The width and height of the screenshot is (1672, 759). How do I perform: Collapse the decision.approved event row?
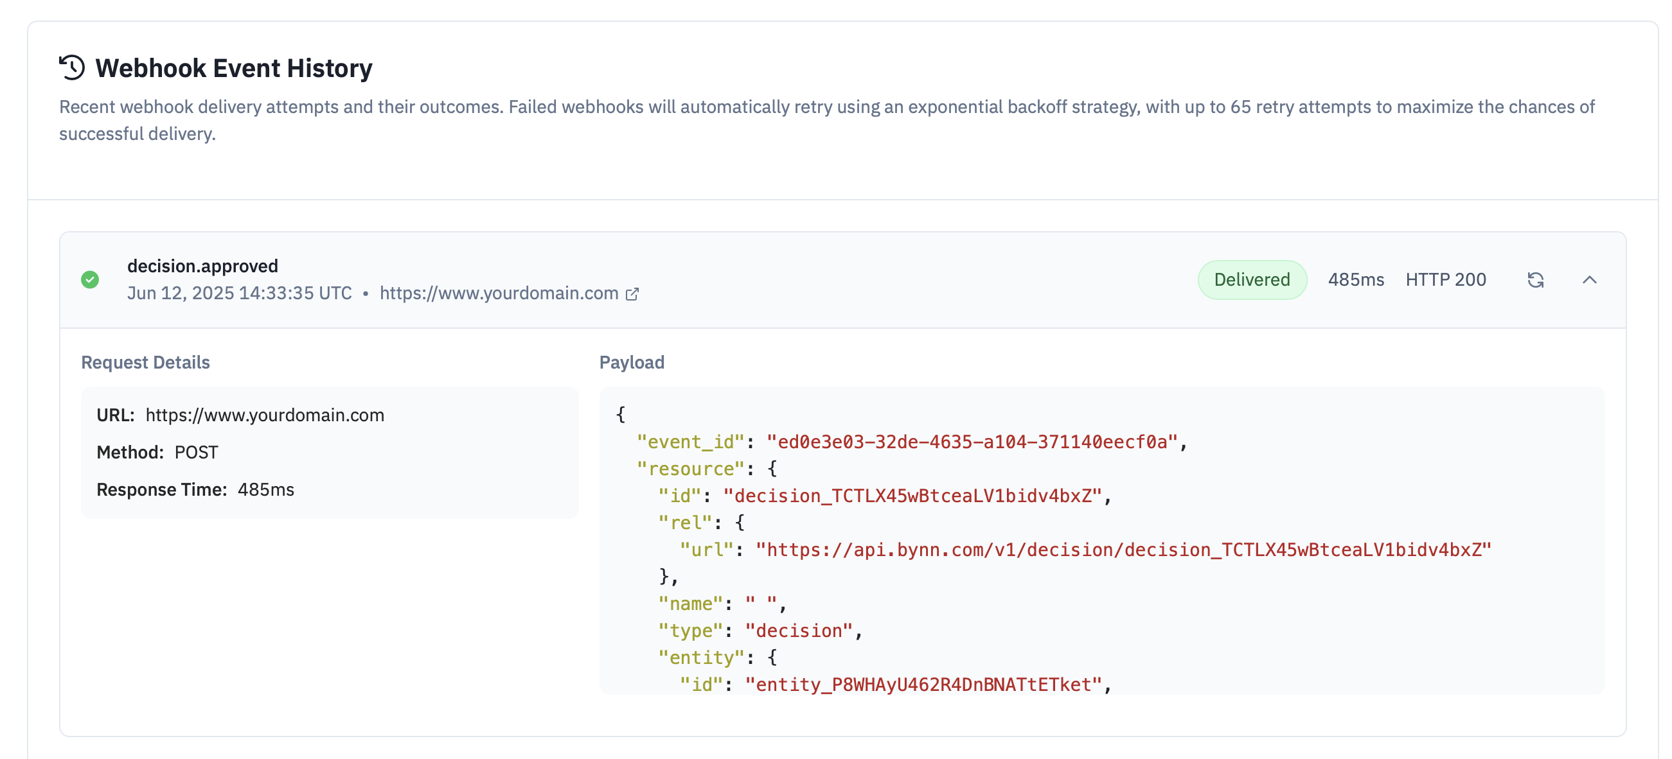1590,279
